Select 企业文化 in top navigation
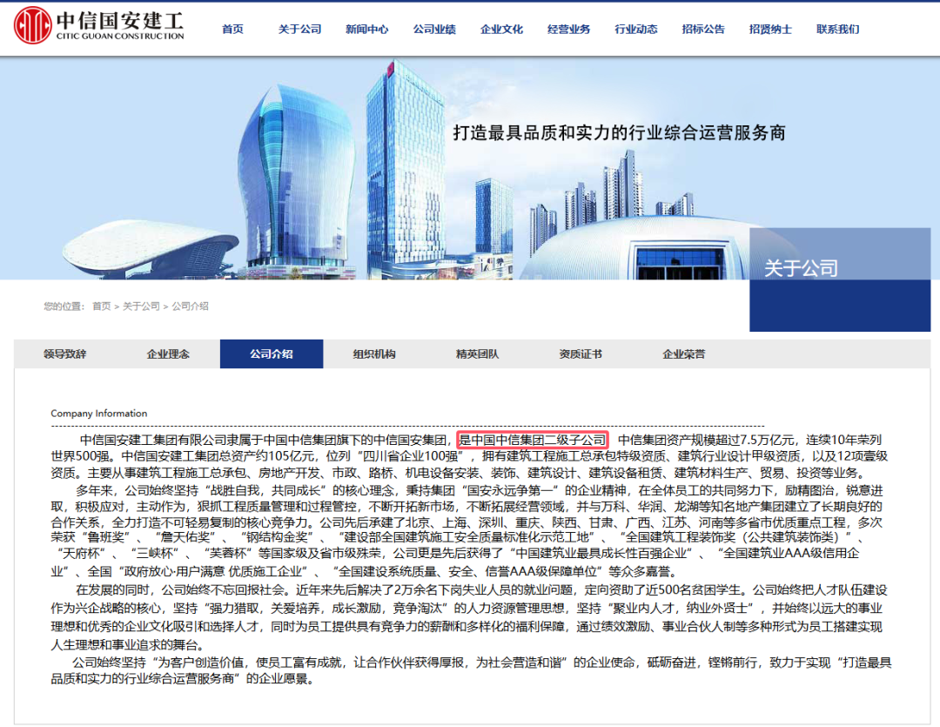940x727 pixels. coord(501,29)
